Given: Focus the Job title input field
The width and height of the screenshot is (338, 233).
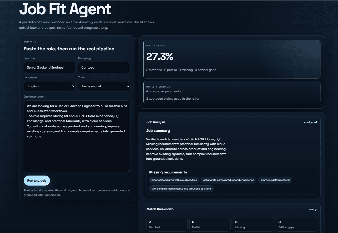Looking at the screenshot, I should [50, 67].
